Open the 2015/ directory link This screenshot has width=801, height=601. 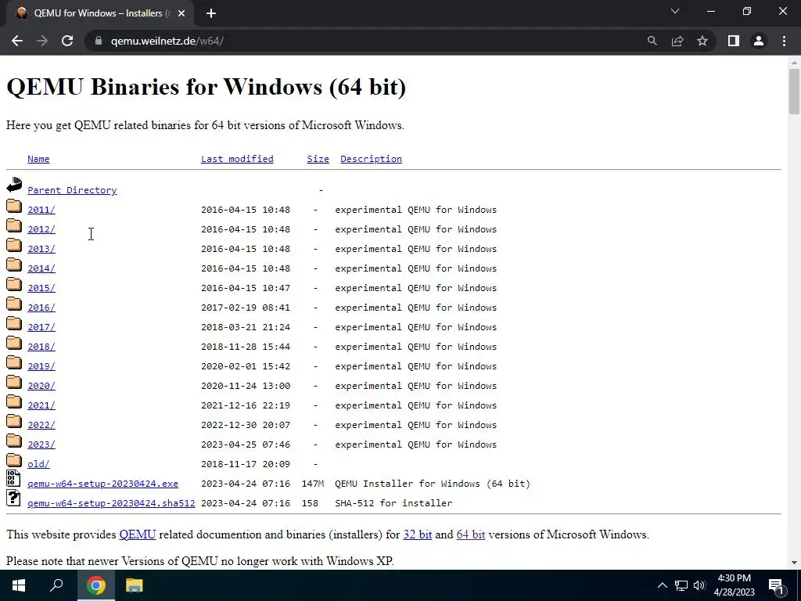coord(41,288)
